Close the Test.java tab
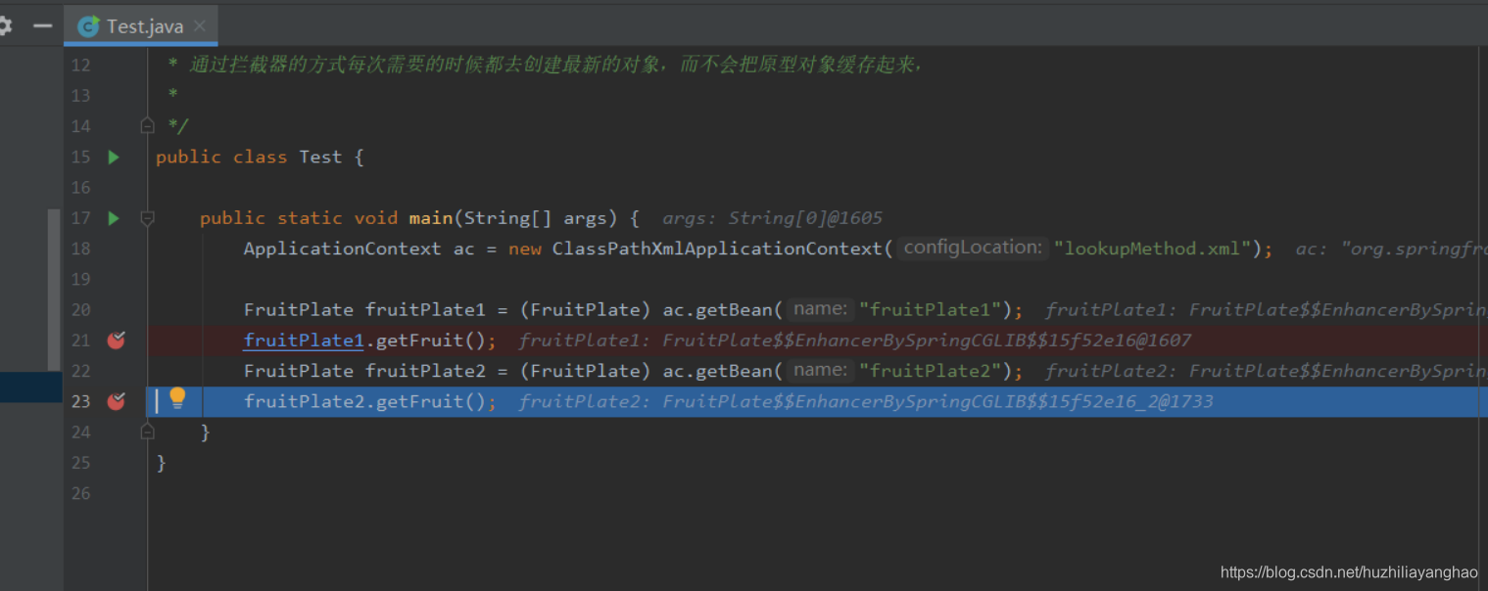The height and width of the screenshot is (591, 1488). pyautogui.click(x=200, y=26)
